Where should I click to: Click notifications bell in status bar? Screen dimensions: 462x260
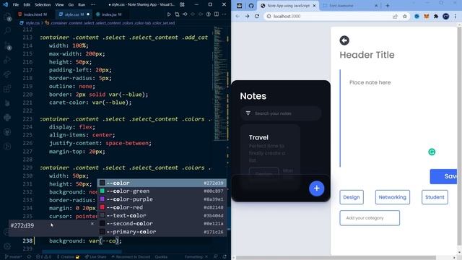[225, 257]
